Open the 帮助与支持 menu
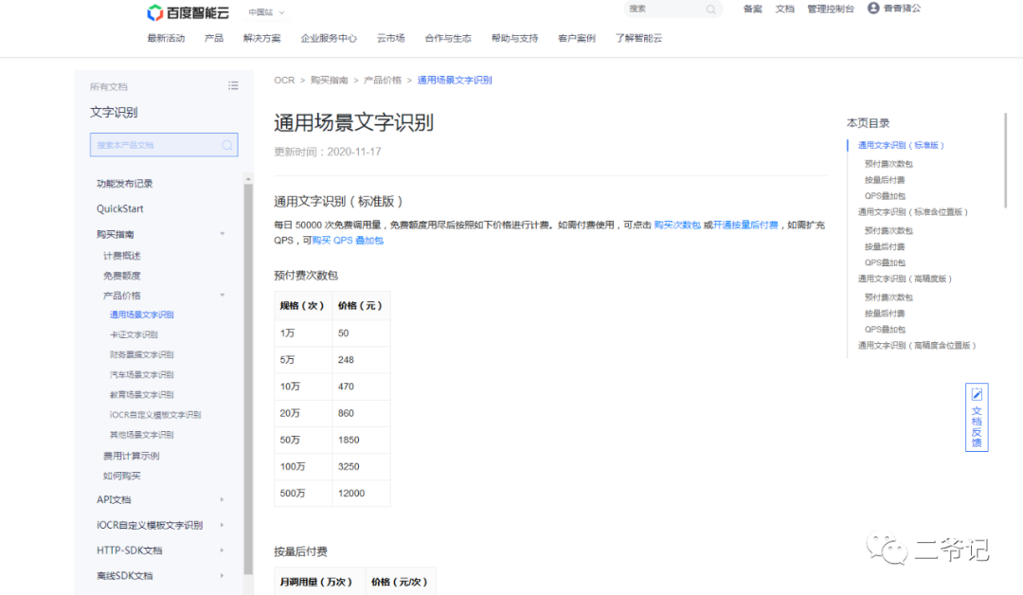The height and width of the screenshot is (595, 1023). coord(514,38)
